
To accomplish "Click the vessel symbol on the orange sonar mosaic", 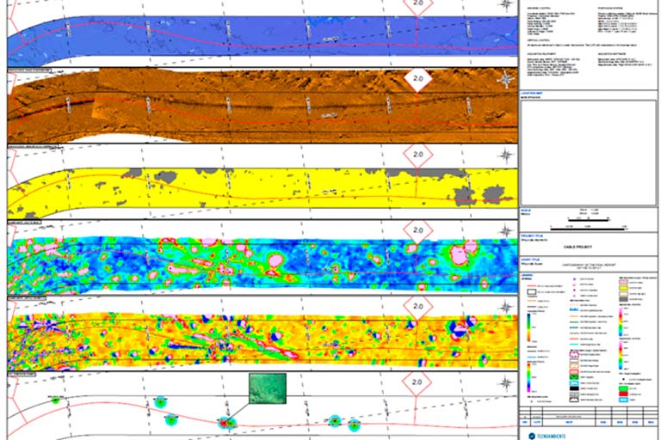I will point(330,115).
